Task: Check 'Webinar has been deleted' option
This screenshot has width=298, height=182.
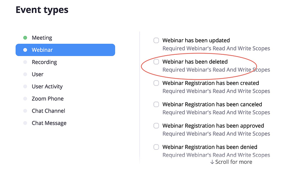Action: (156, 62)
